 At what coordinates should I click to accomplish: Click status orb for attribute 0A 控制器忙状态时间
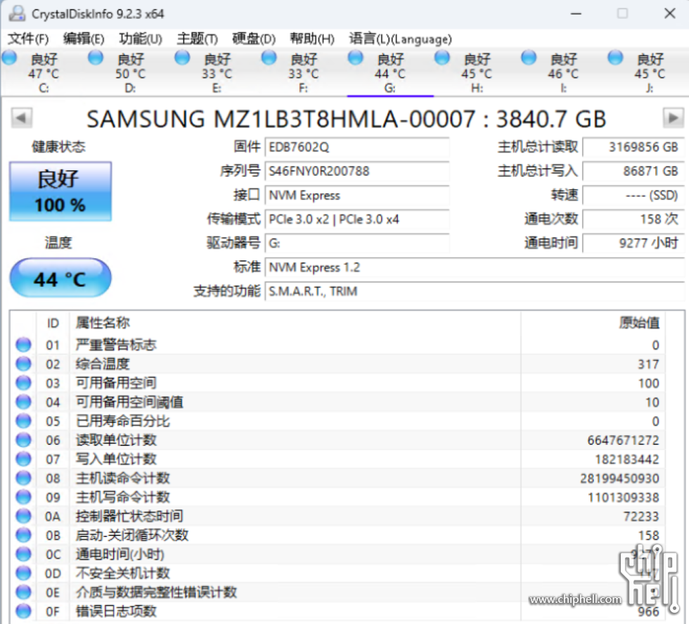pyautogui.click(x=23, y=516)
